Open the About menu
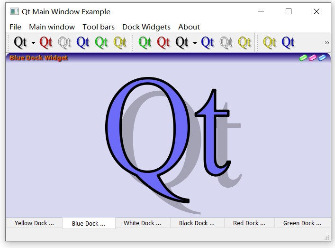Viewport: 335px width, 248px height. point(189,27)
